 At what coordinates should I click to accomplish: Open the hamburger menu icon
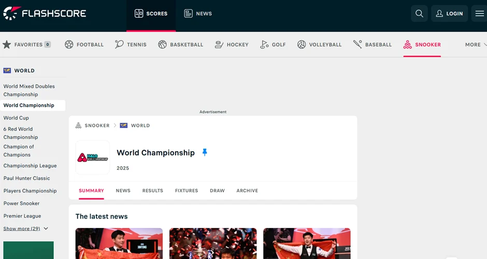point(479,13)
